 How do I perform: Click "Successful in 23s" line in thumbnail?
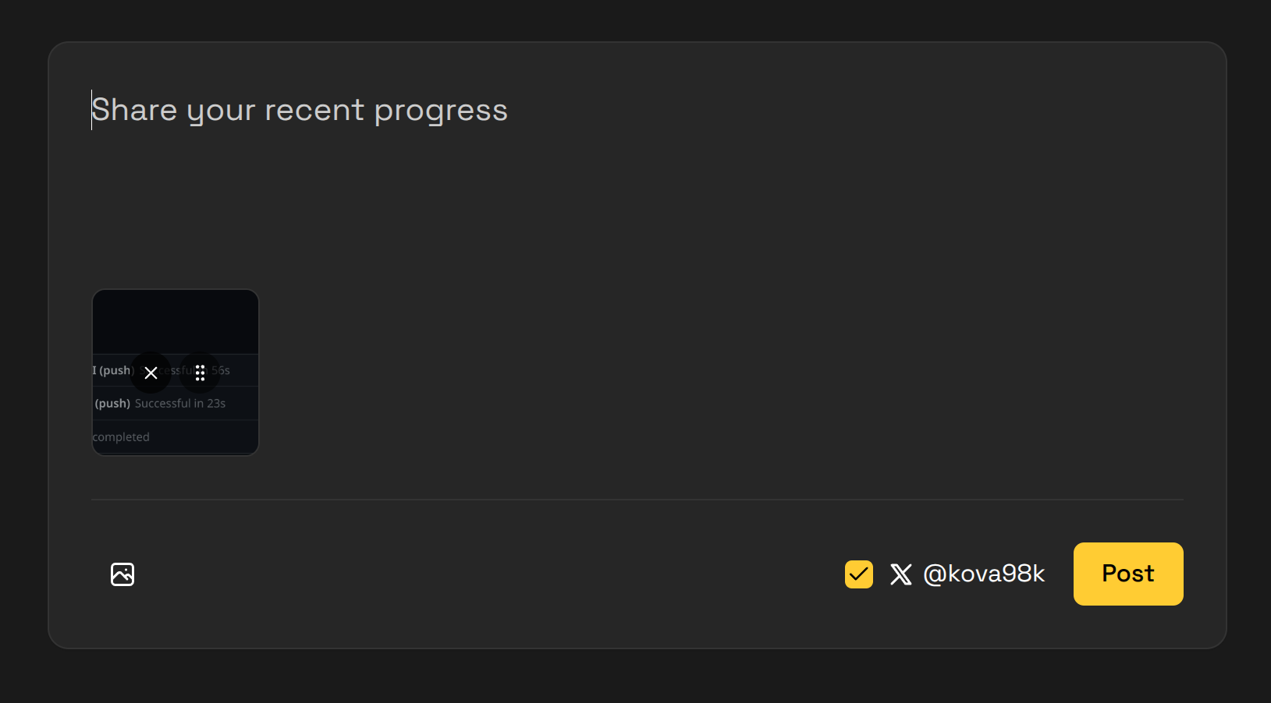[x=180, y=403]
